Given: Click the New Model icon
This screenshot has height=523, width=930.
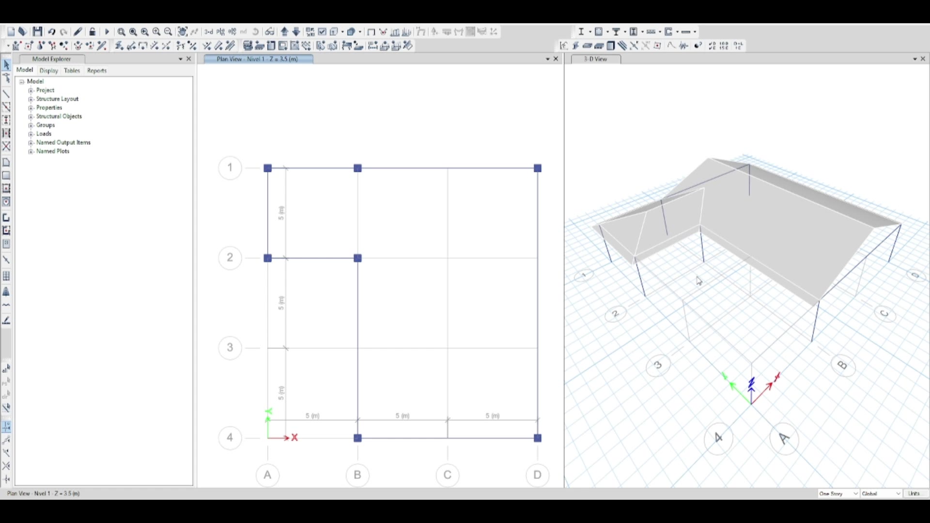Looking at the screenshot, I should click(x=11, y=32).
